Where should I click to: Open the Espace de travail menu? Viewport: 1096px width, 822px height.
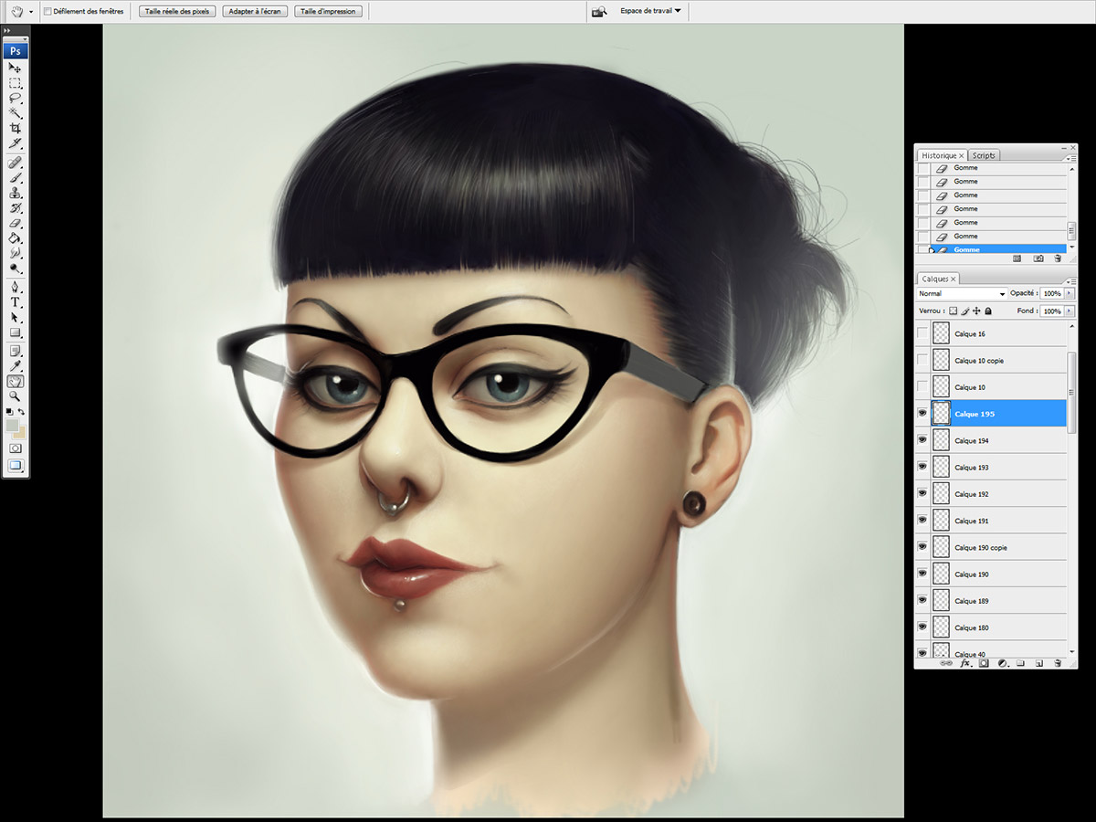(x=650, y=11)
